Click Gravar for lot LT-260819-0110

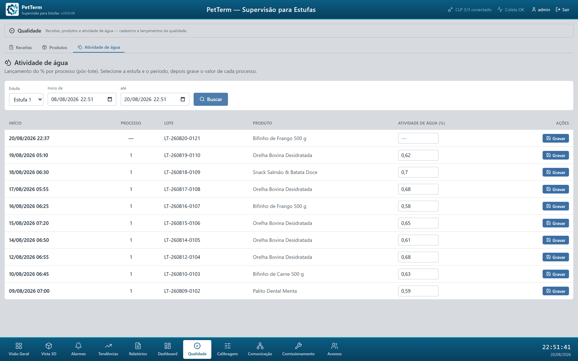(x=556, y=155)
